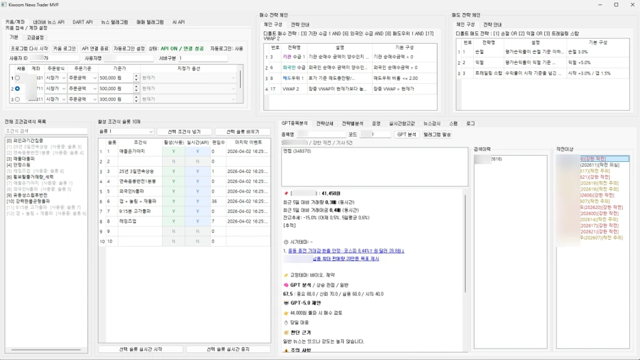Open the news link mentioning 코스피 8.44%
Viewport: 640px width, 360px height.
[x=346, y=251]
